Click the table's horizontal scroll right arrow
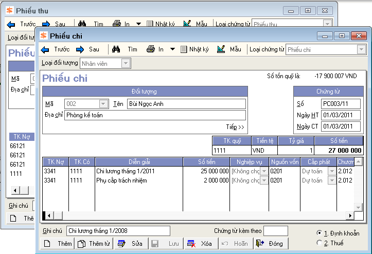The image size is (372, 254). click(350, 215)
